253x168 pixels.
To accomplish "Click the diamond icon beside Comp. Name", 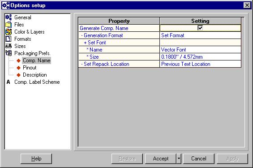I will tap(18, 60).
